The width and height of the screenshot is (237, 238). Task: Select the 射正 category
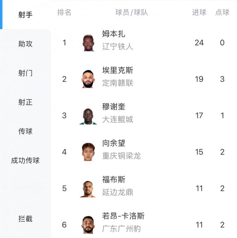coord(25,102)
